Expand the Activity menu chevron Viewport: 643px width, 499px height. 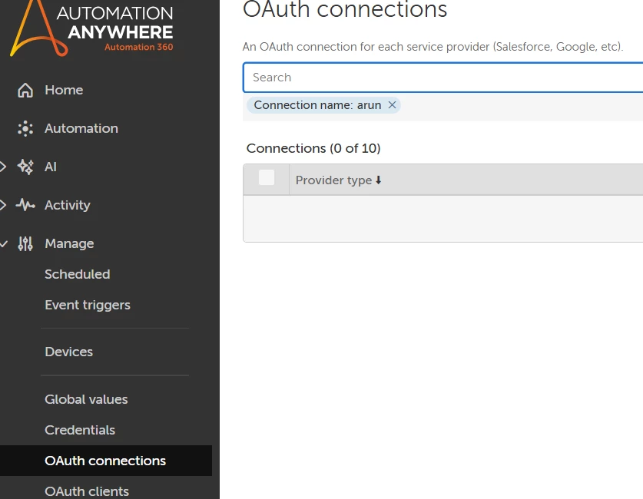point(3,205)
